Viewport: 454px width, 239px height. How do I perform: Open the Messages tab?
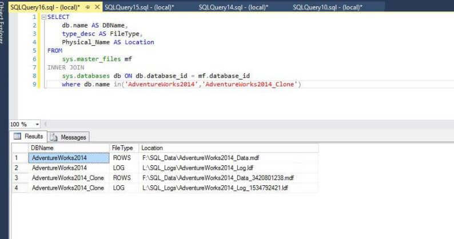69,137
